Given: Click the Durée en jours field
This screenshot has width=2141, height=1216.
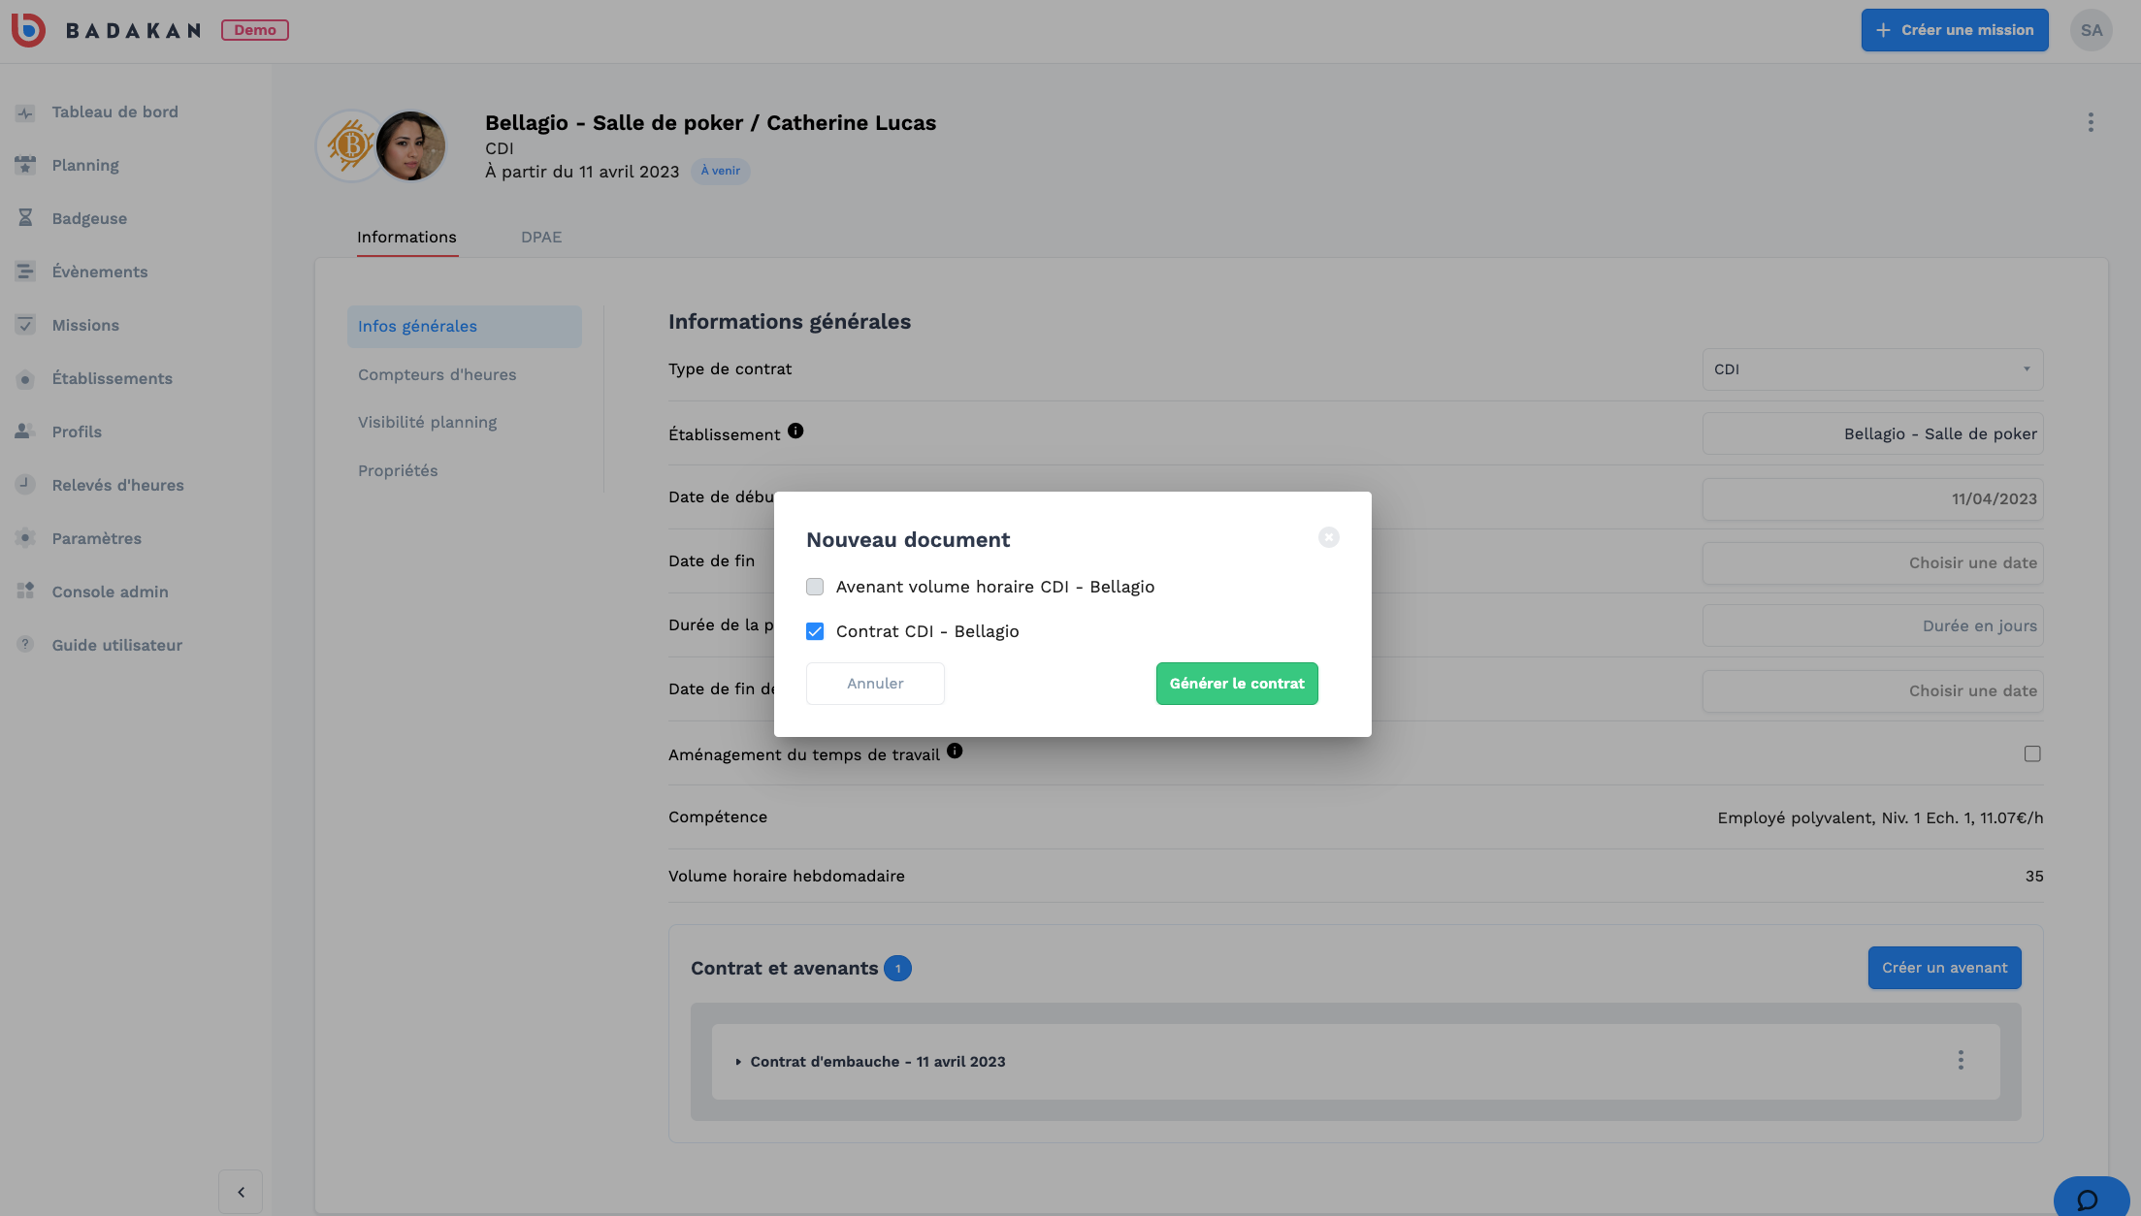Looking at the screenshot, I should point(1872,626).
